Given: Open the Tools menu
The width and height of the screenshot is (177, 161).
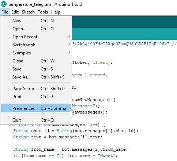Looking at the screenshot, I should point(43,12).
